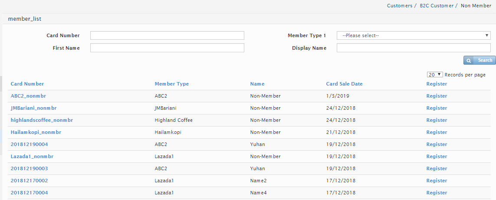The height and width of the screenshot is (200, 496).
Task: Register the Hailamkopi_nonmbr card
Action: 437,132
